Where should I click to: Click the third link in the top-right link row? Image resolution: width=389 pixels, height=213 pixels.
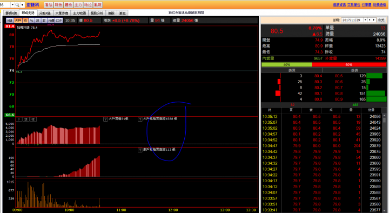click(x=366, y=5)
